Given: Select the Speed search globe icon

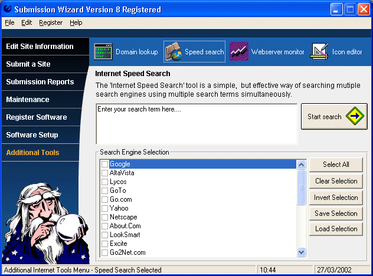Looking at the screenshot, I should tap(174, 51).
